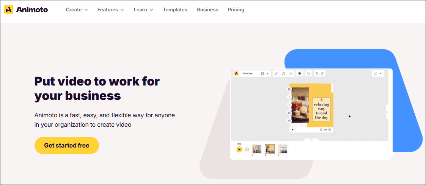426x185 pixels.
Task: Click the 'Put video to work for your business' headline
Action: point(97,89)
